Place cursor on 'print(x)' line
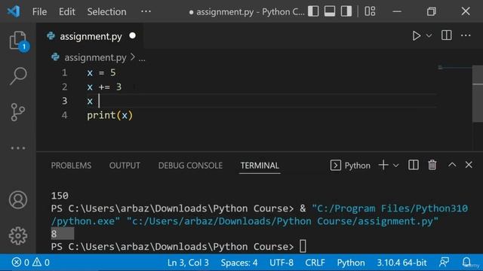The width and height of the screenshot is (483, 271). [x=109, y=115]
